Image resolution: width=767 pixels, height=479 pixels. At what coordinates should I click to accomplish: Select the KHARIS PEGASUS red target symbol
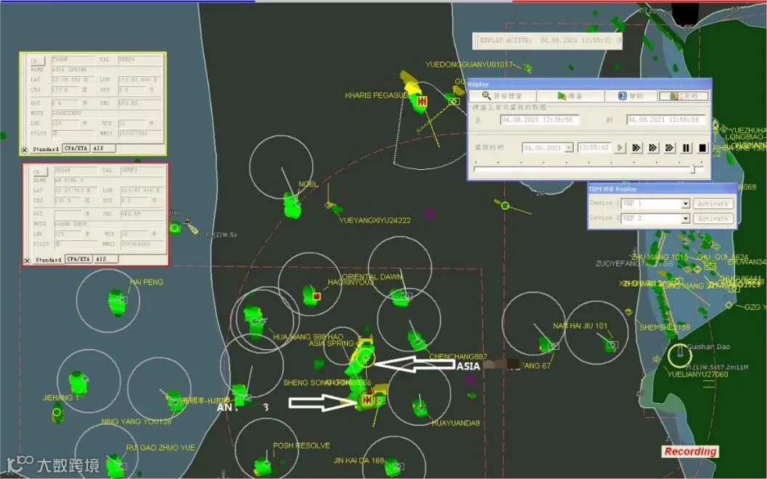pos(422,101)
